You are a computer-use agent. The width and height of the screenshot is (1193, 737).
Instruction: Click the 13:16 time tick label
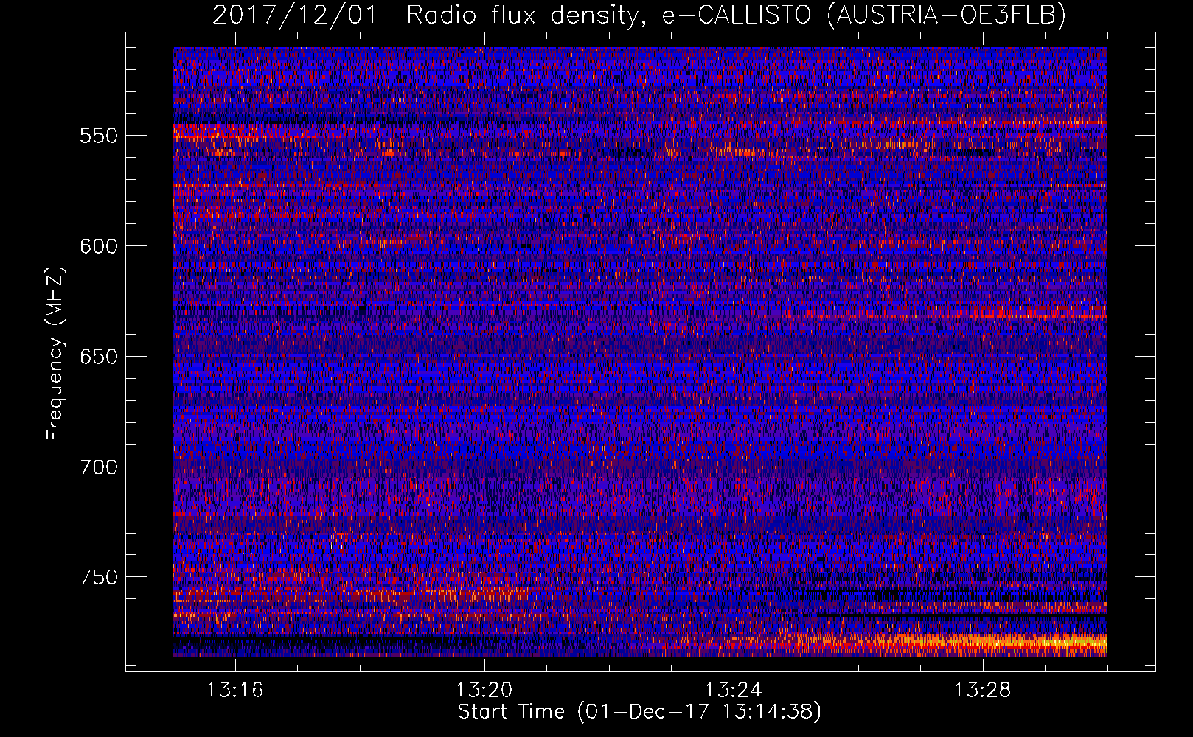click(x=234, y=691)
